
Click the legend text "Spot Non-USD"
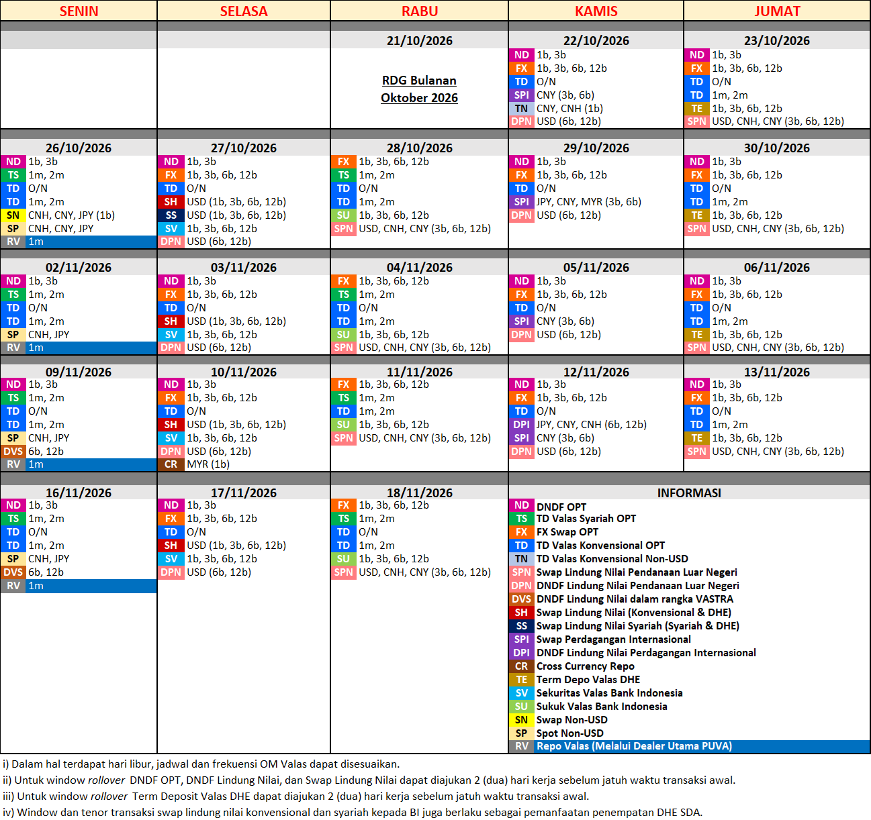point(570,733)
